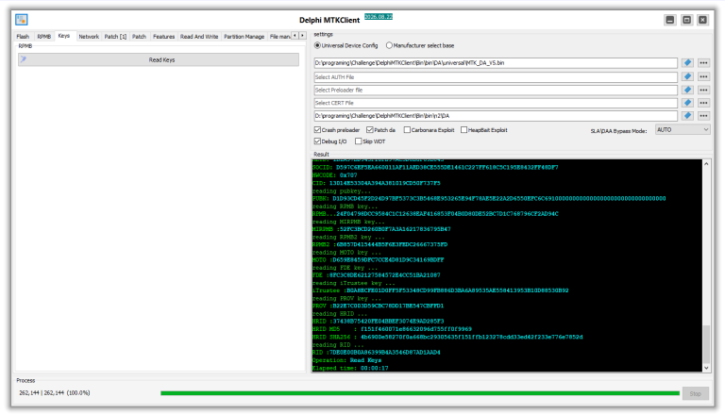The width and height of the screenshot is (725, 414).
Task: Open the Partition Manage tab
Action: pos(244,37)
